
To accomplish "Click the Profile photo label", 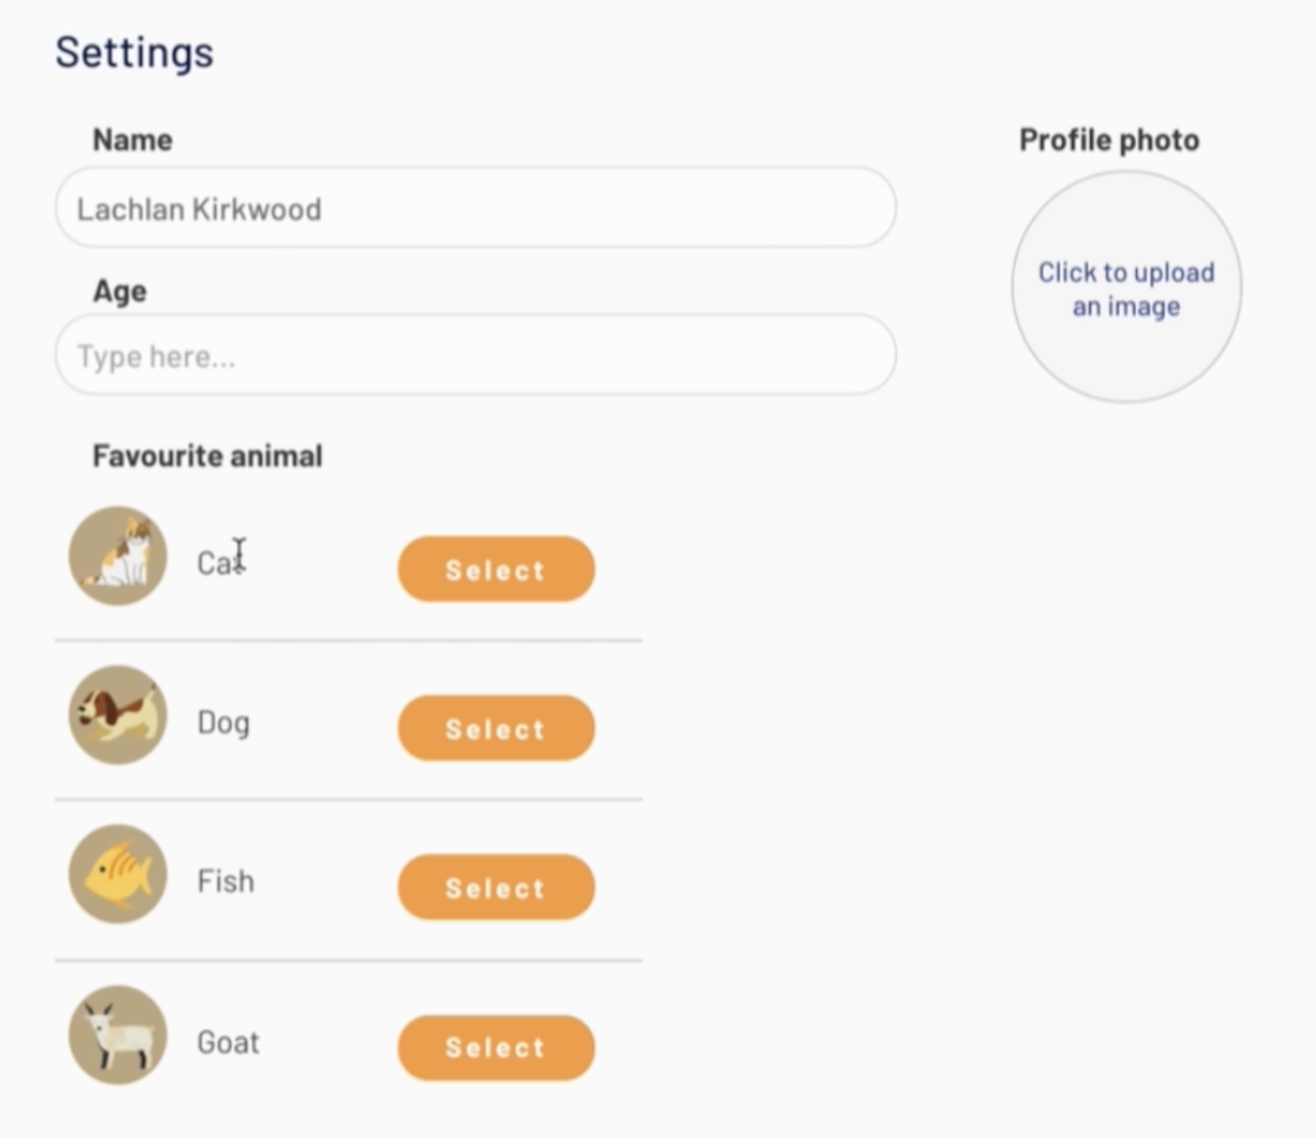I will [x=1109, y=140].
